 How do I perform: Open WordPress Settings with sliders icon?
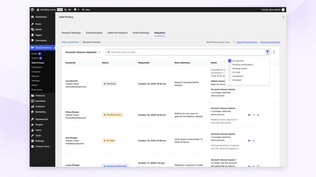[39, 141]
